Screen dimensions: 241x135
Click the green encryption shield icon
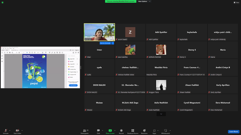[3, 3]
